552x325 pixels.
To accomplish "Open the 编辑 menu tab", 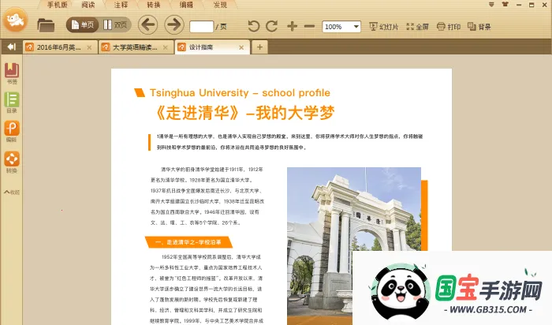I will (186, 5).
